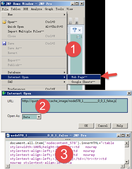Click the X next to filter funnel

click(80, 30)
